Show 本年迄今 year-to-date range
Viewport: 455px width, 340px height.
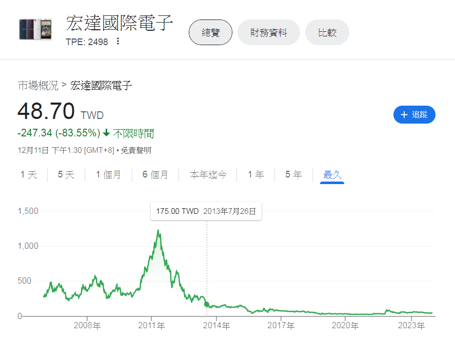pyautogui.click(x=208, y=174)
